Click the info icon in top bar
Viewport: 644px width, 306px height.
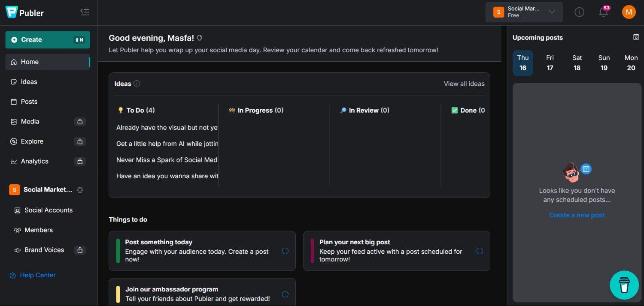[579, 12]
